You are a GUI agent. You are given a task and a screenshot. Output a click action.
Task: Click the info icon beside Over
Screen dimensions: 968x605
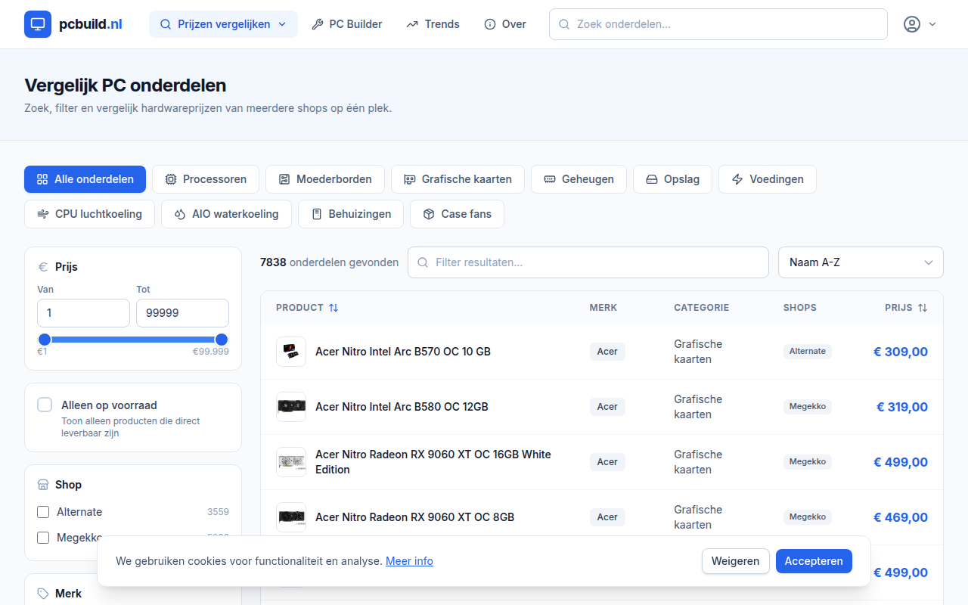point(490,24)
